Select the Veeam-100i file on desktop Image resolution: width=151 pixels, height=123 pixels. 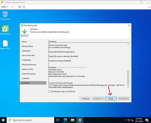click(5, 45)
